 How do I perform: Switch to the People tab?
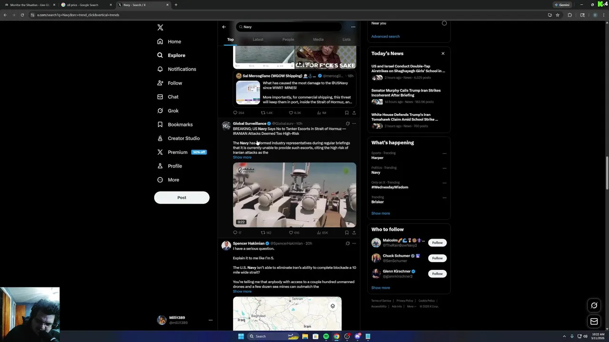[288, 39]
